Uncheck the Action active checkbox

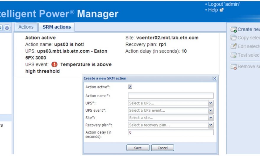click(x=130, y=87)
